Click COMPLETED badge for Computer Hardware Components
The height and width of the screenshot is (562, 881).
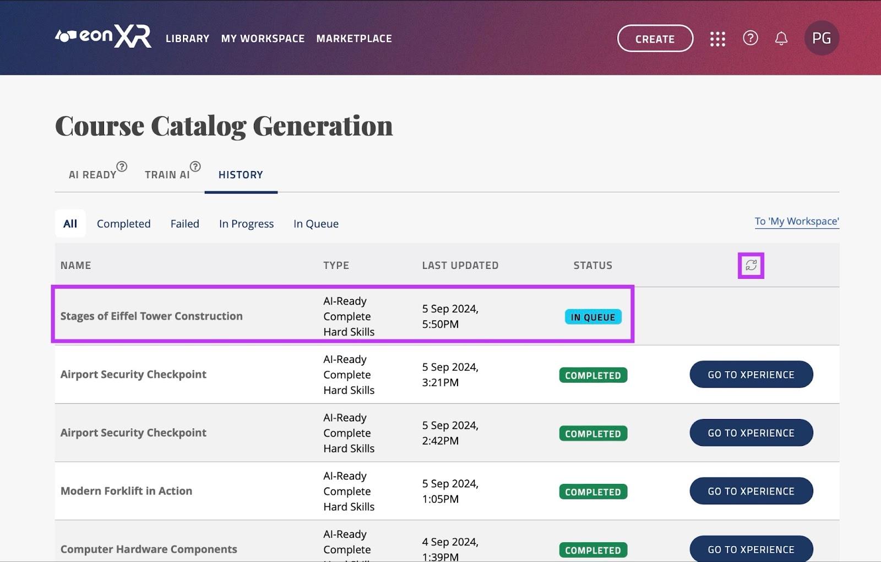coord(593,550)
